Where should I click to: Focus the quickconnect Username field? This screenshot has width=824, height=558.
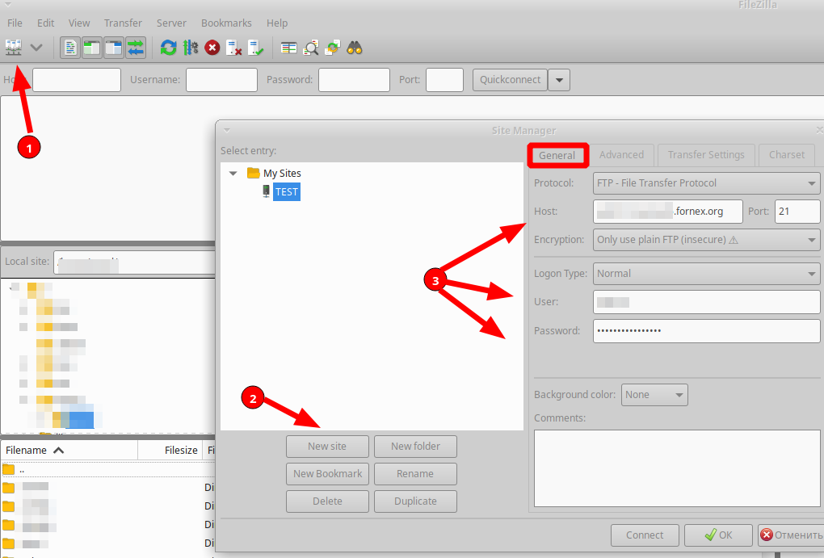point(222,80)
